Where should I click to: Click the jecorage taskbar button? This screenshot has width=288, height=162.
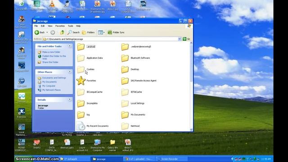pos(107,159)
